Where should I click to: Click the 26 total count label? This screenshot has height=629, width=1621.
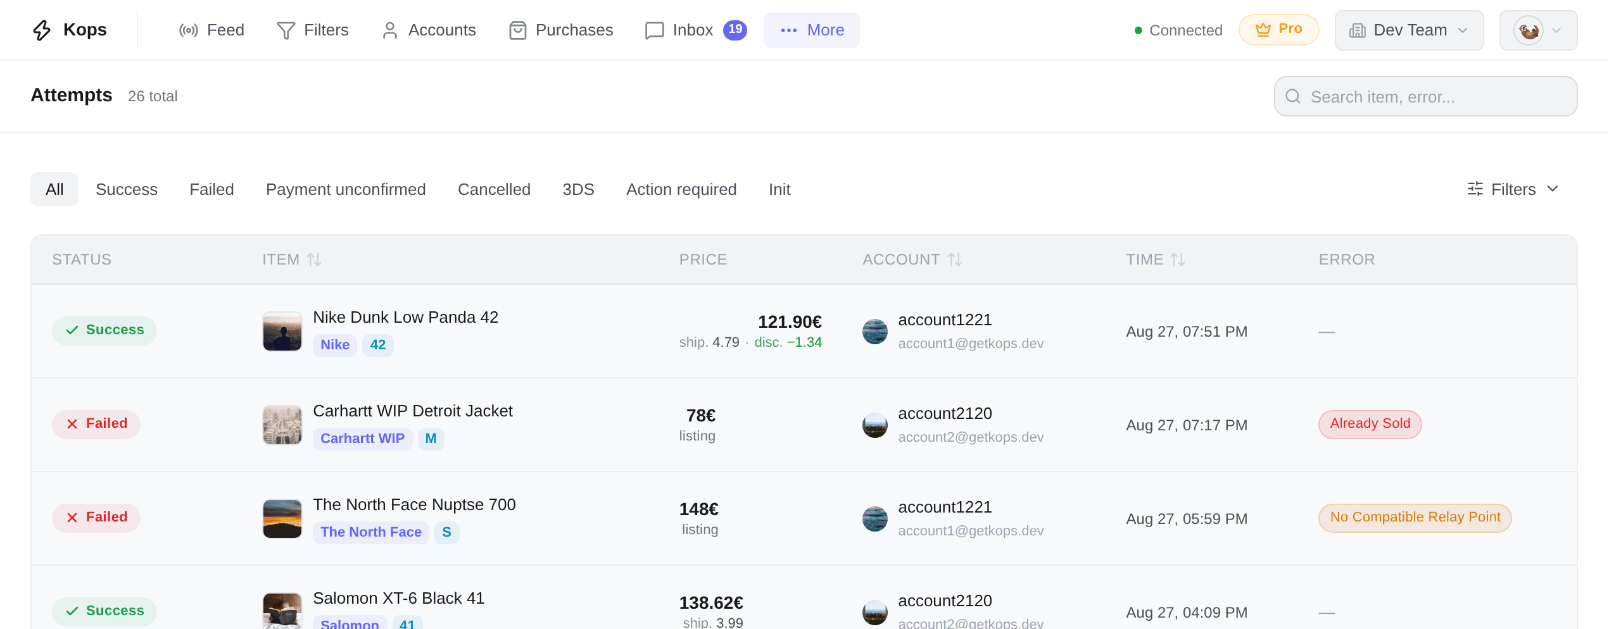(x=153, y=96)
